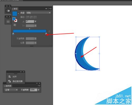Image resolution: width=132 pixels, height=105 pixels.
Task: Click the transparency opacity 100% field
Action: [34, 90]
